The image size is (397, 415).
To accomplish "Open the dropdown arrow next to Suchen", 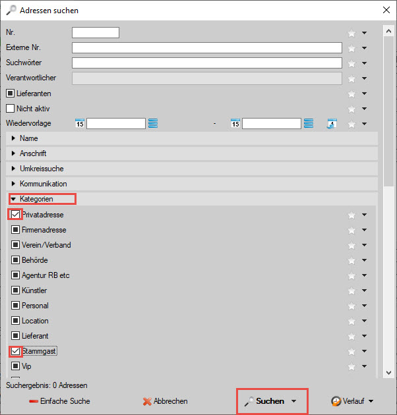I will (x=294, y=401).
